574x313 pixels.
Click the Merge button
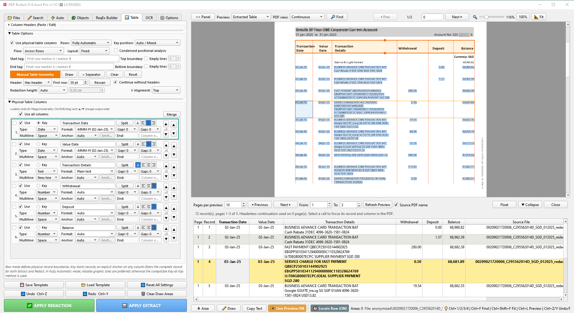pos(172,114)
